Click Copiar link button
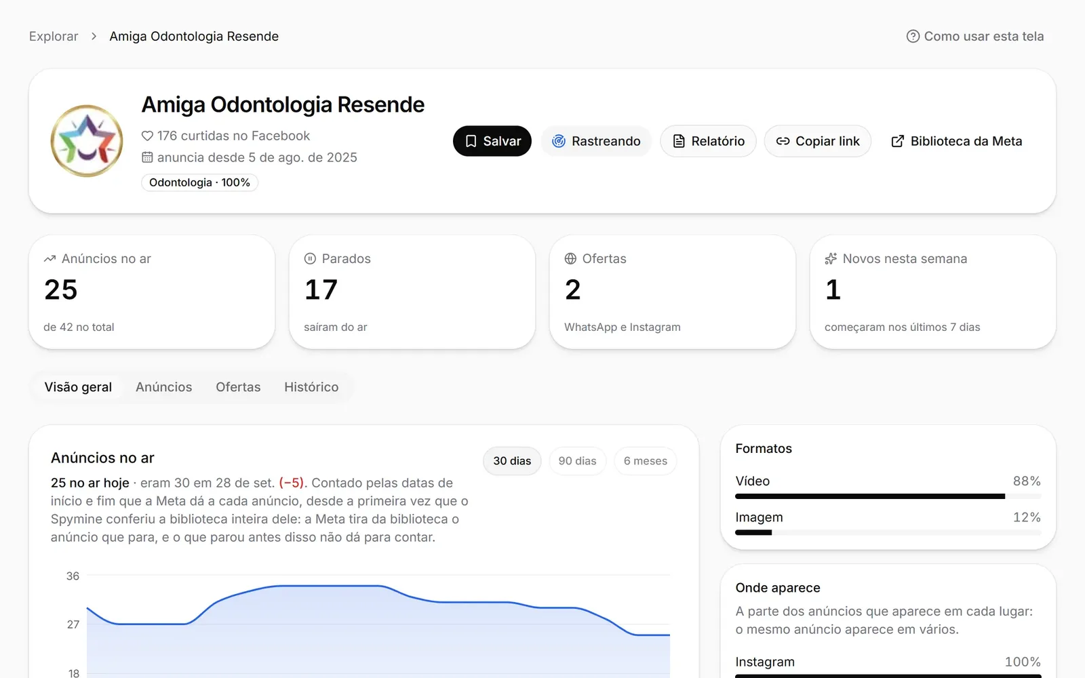The width and height of the screenshot is (1085, 678). pos(818,141)
